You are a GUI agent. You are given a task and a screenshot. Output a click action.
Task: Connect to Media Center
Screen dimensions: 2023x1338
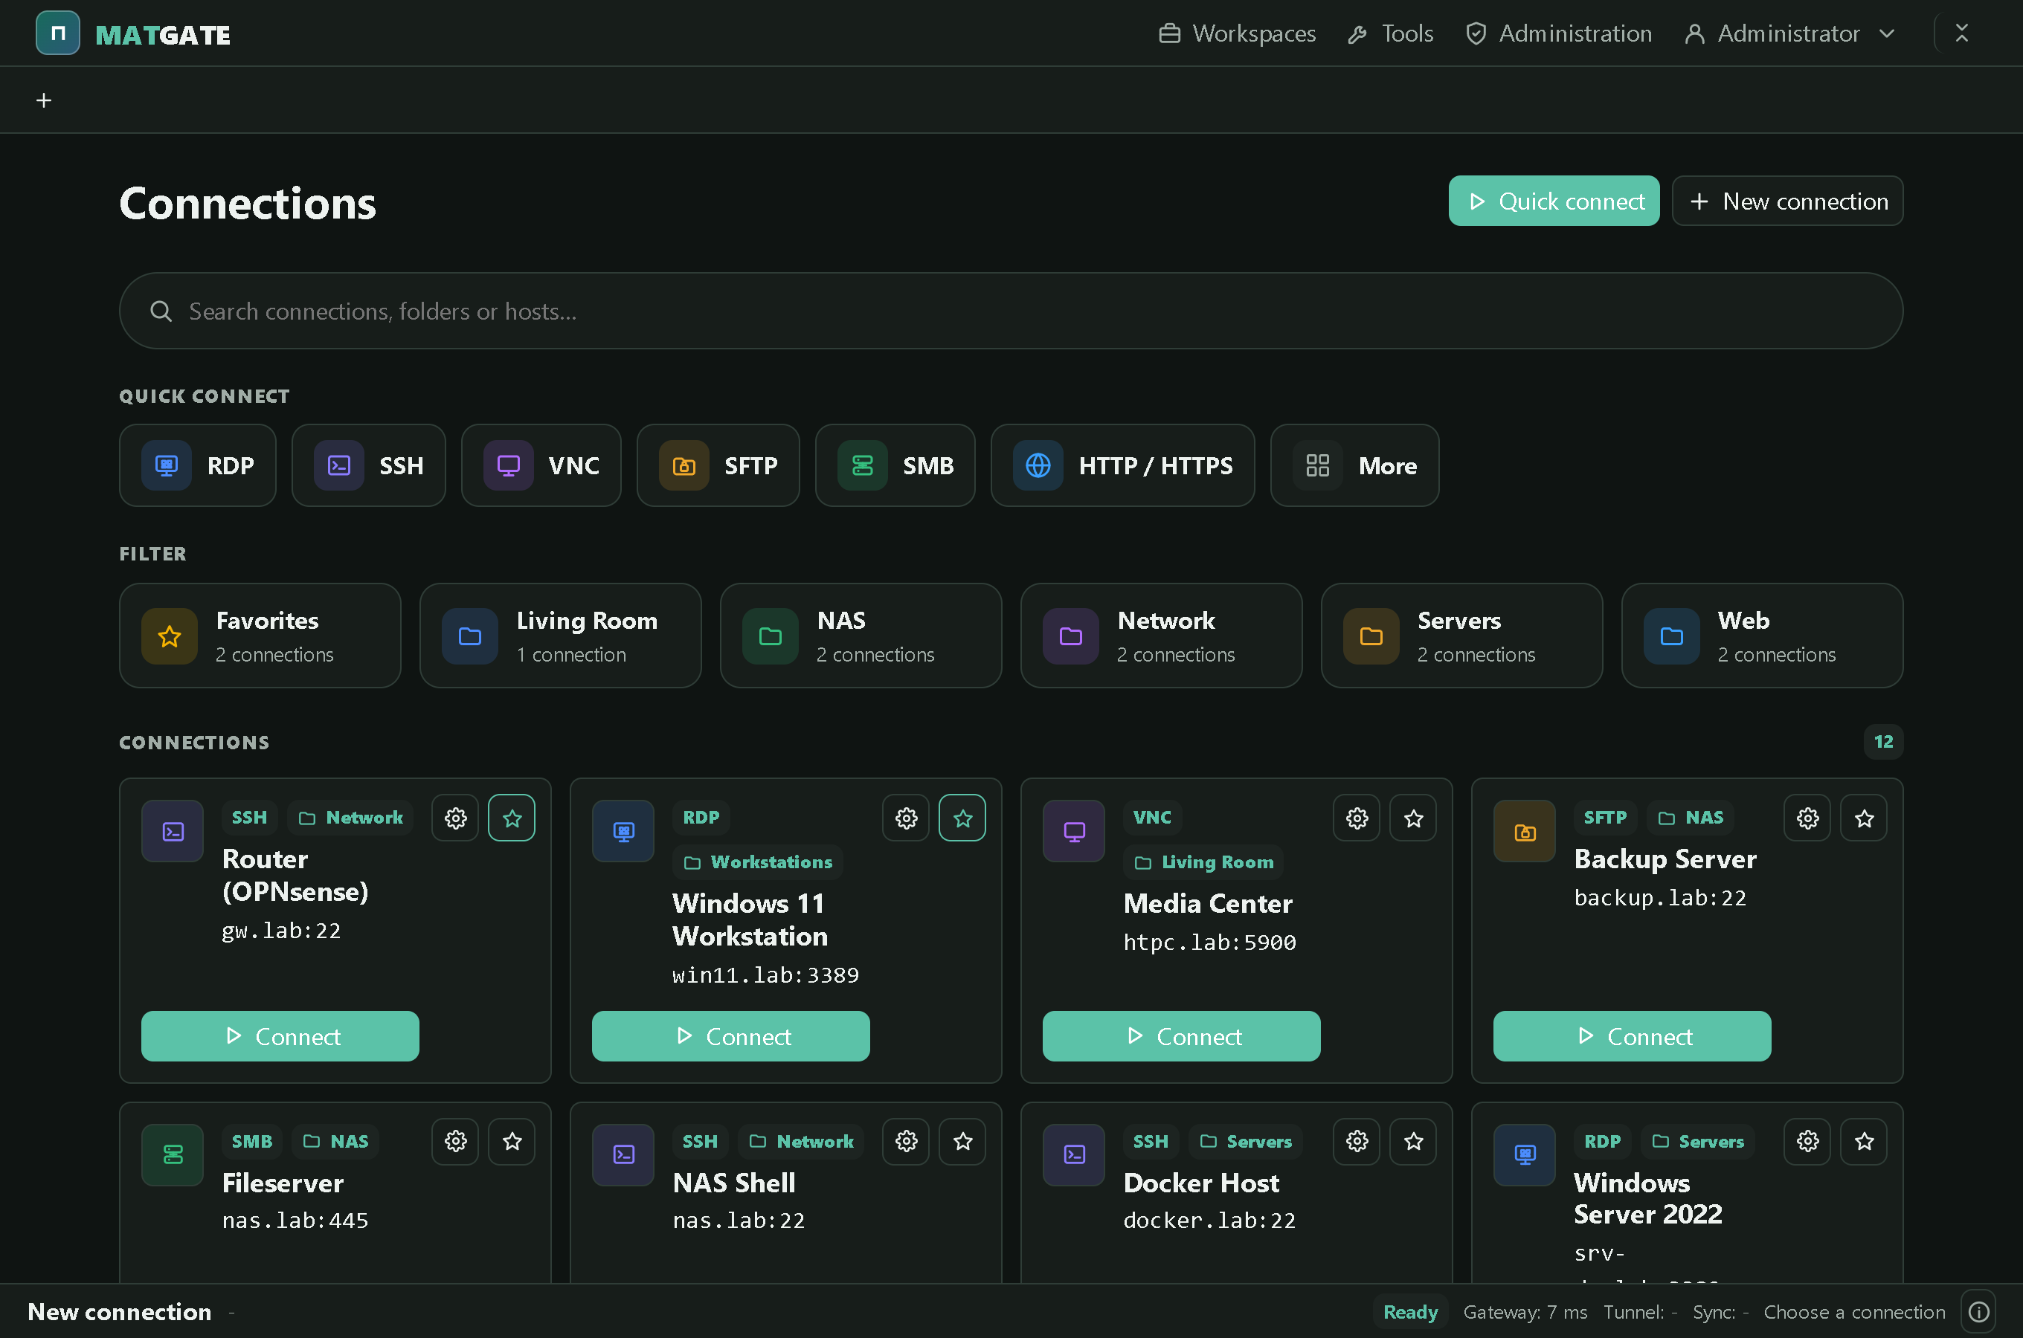pyautogui.click(x=1181, y=1036)
